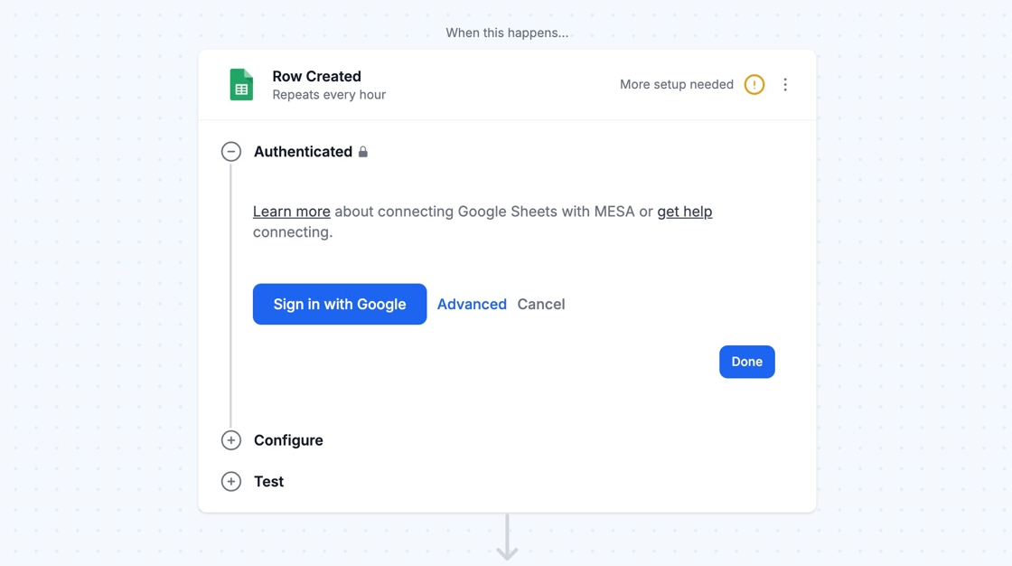Click the Google Sheets app icon
The height and width of the screenshot is (566, 1012).
click(x=241, y=85)
